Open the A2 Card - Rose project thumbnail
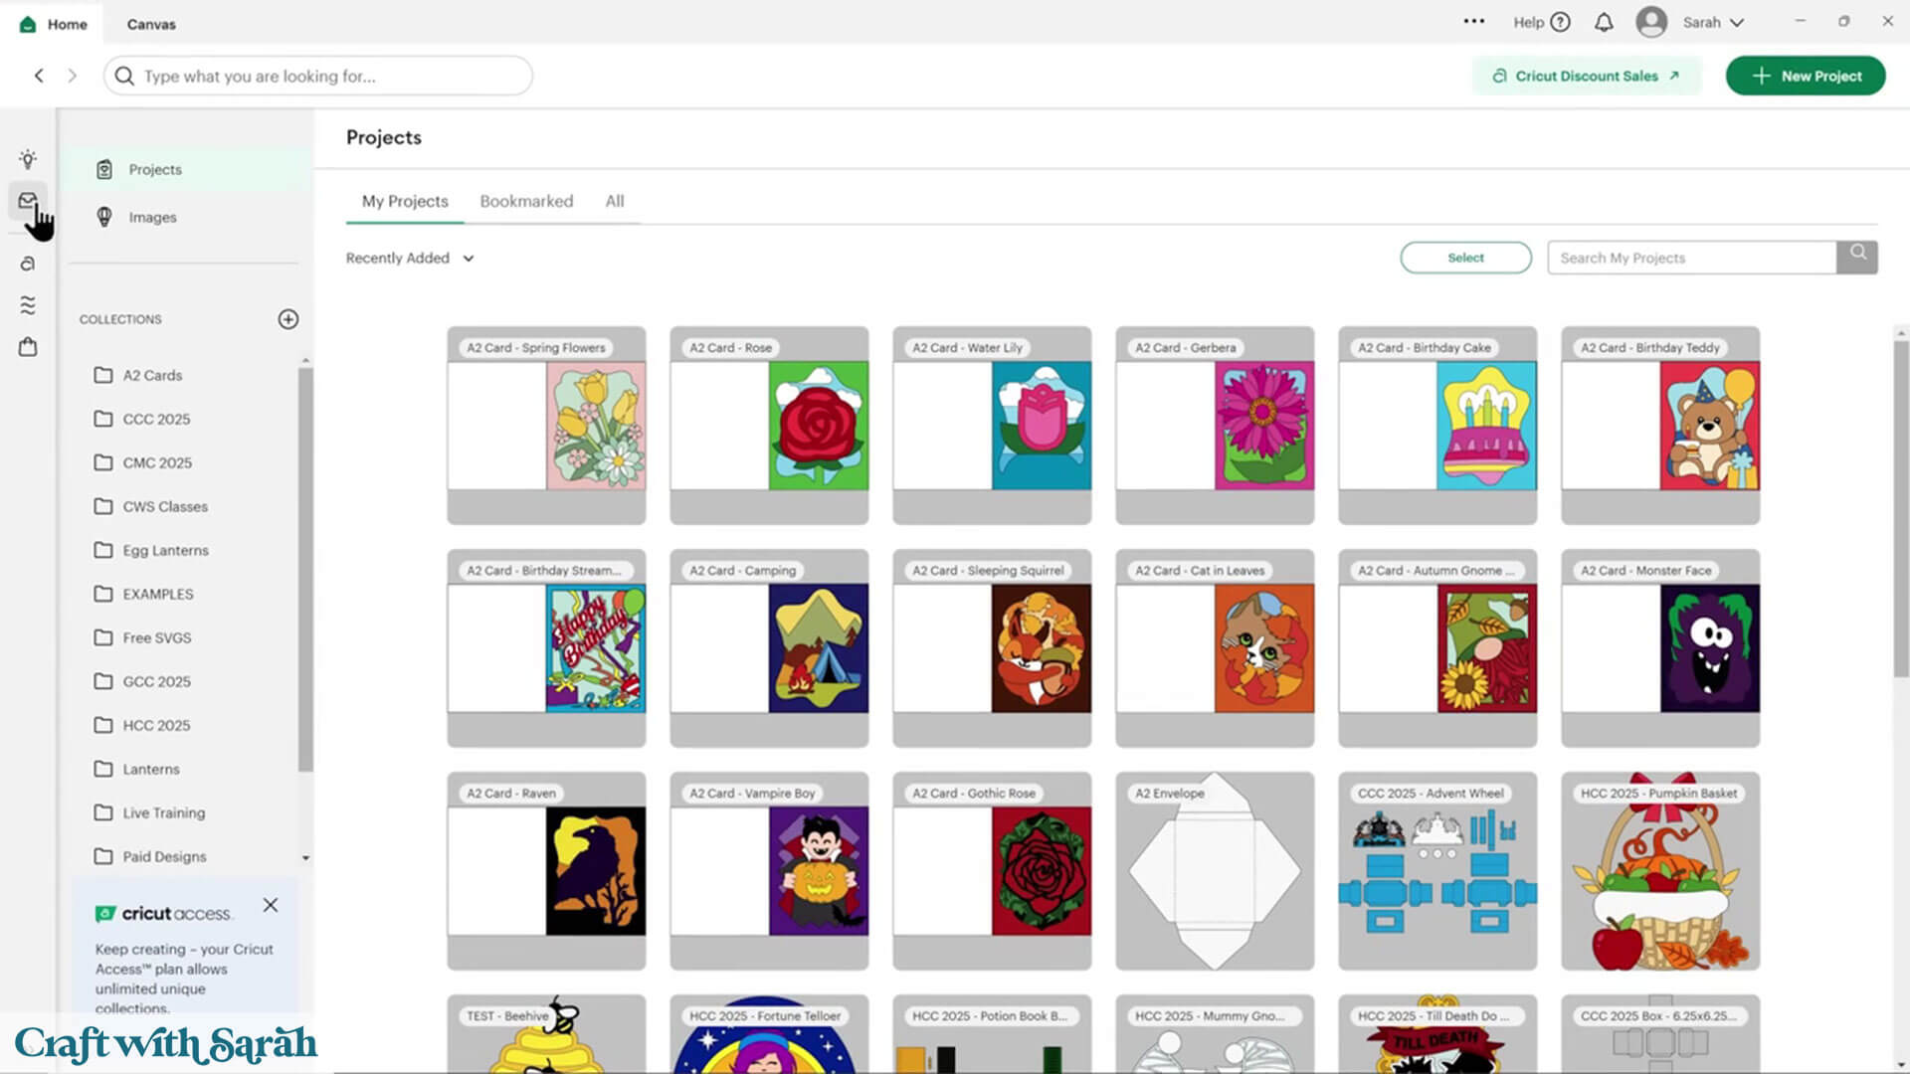 click(769, 426)
